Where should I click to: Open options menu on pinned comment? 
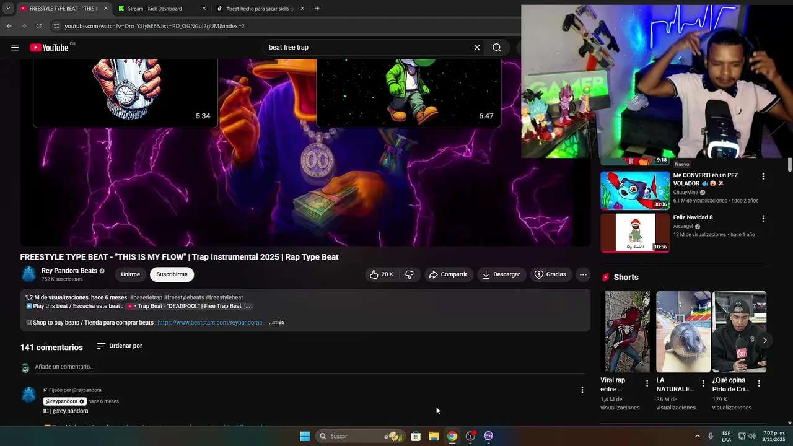(582, 390)
